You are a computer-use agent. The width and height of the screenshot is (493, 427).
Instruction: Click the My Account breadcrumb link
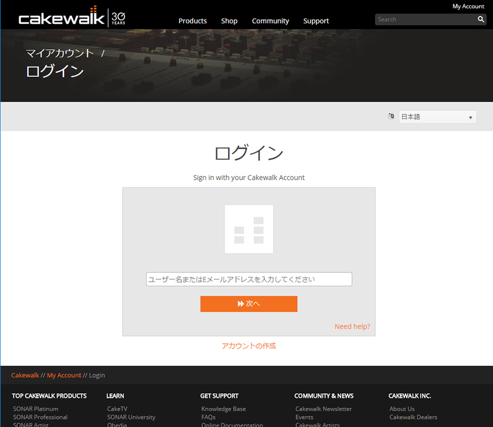pos(64,375)
